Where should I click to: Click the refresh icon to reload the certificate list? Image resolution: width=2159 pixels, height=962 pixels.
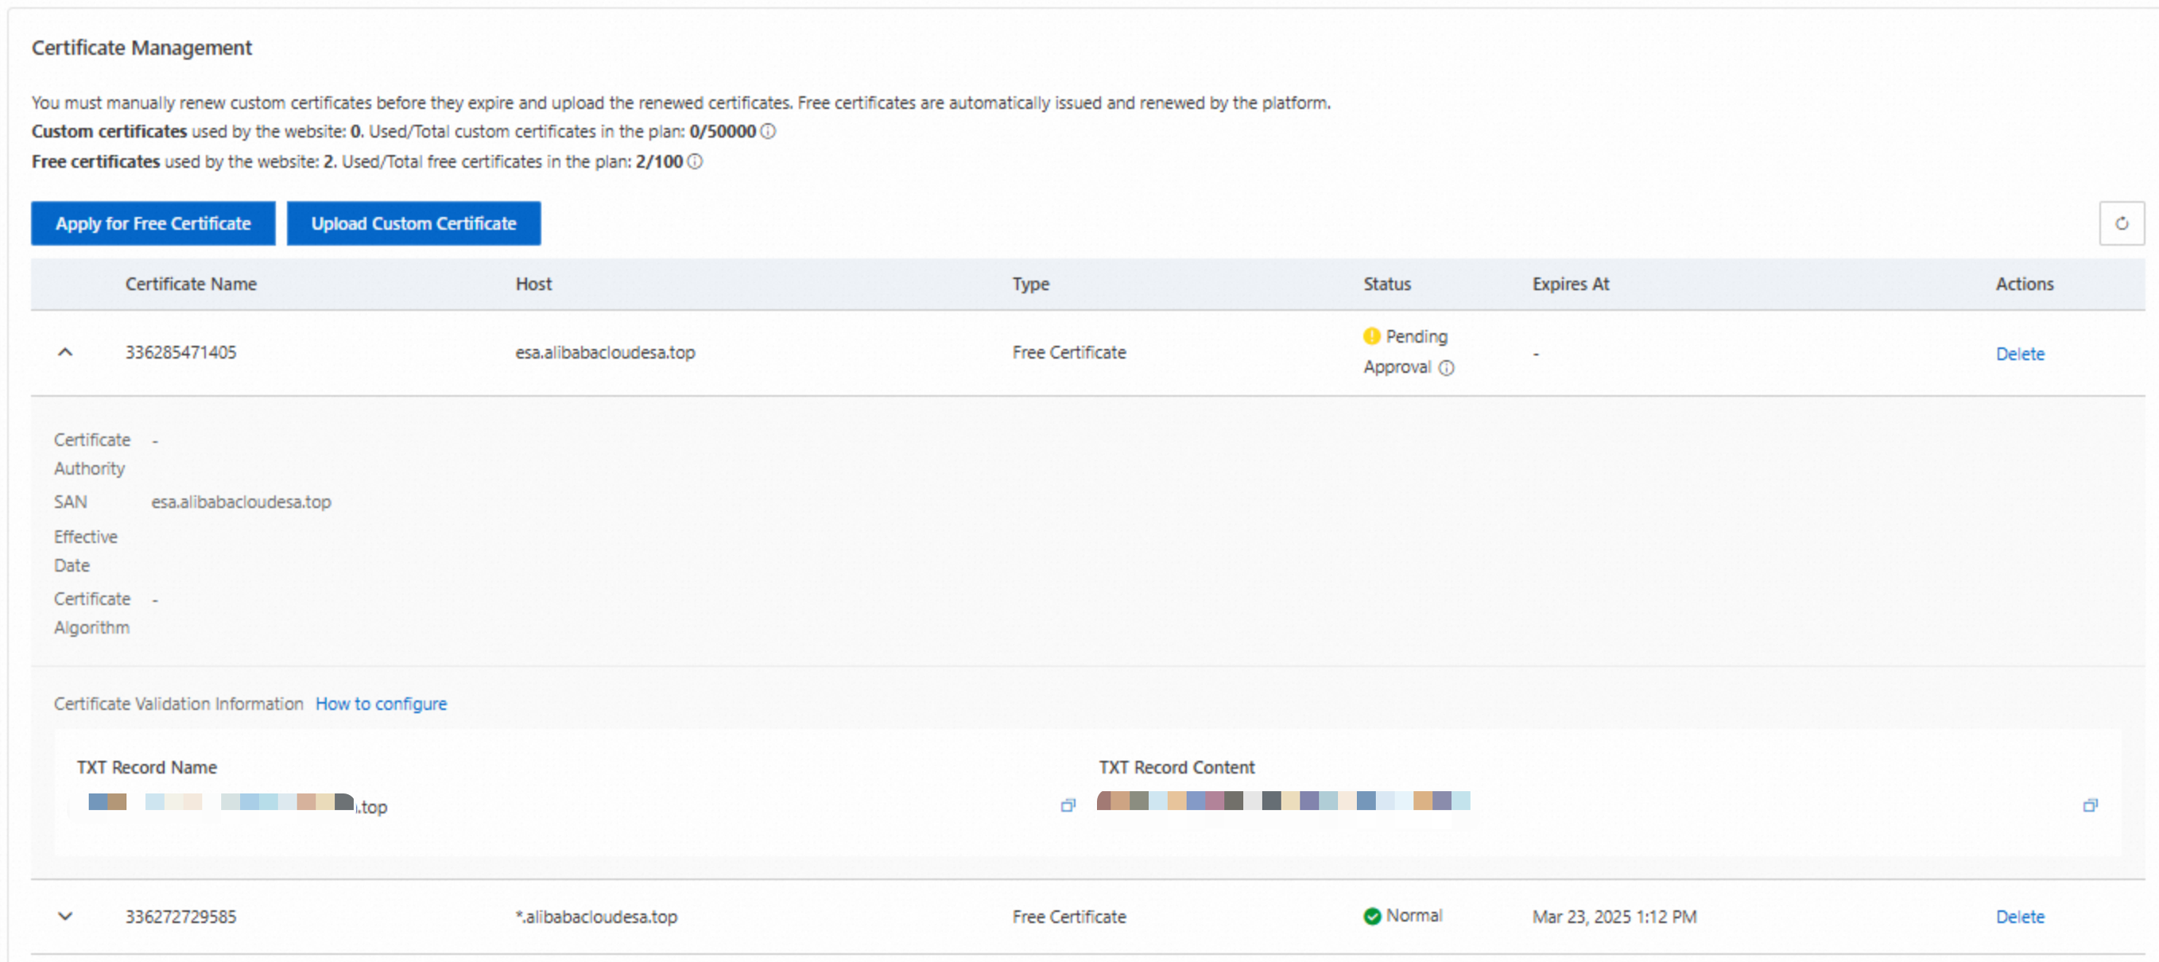pos(2122,223)
